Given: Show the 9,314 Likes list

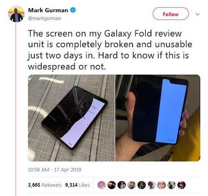Looking at the screenshot, I should pos(77,185).
